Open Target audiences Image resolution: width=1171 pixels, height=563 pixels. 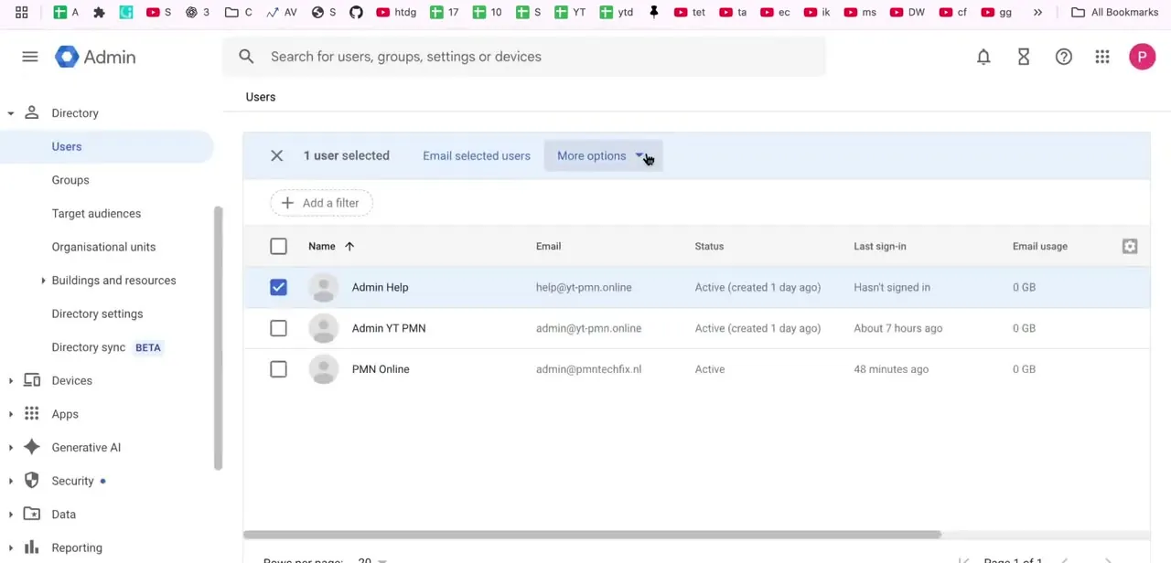click(x=96, y=213)
